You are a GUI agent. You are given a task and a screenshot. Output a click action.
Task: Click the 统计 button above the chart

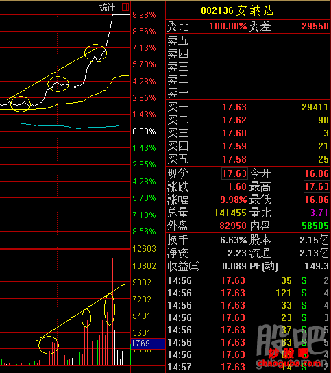(x=107, y=8)
